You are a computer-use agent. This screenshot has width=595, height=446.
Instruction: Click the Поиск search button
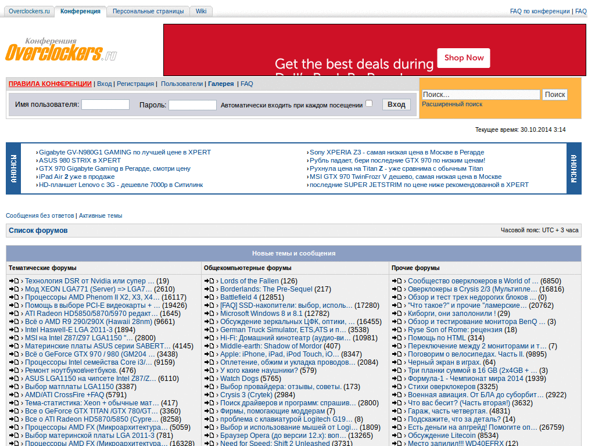[x=555, y=95]
